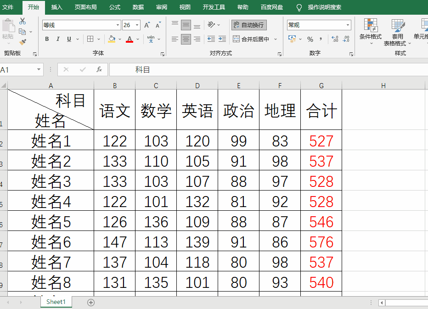Expand the borders dropdown arrow
This screenshot has width=428, height=309.
click(x=99, y=39)
